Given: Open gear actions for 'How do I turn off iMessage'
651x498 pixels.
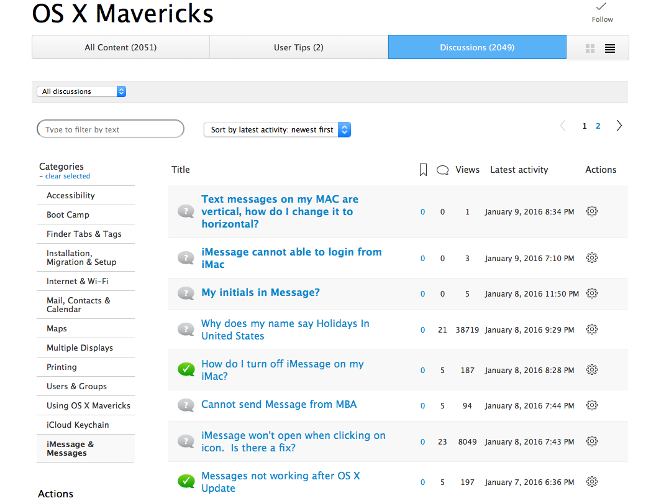Looking at the screenshot, I should [x=591, y=369].
